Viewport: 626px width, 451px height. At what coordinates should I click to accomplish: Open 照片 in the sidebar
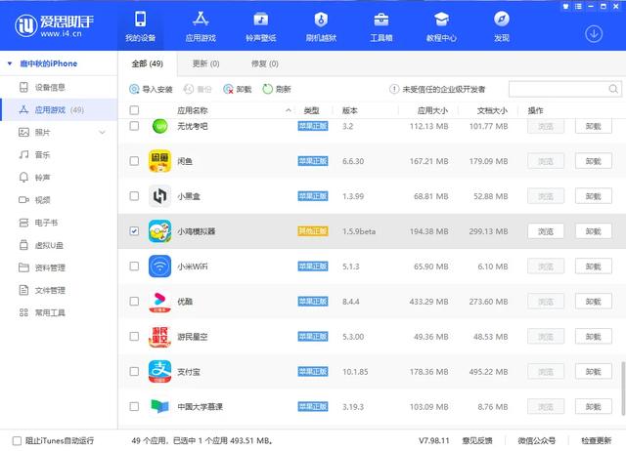[x=59, y=132]
